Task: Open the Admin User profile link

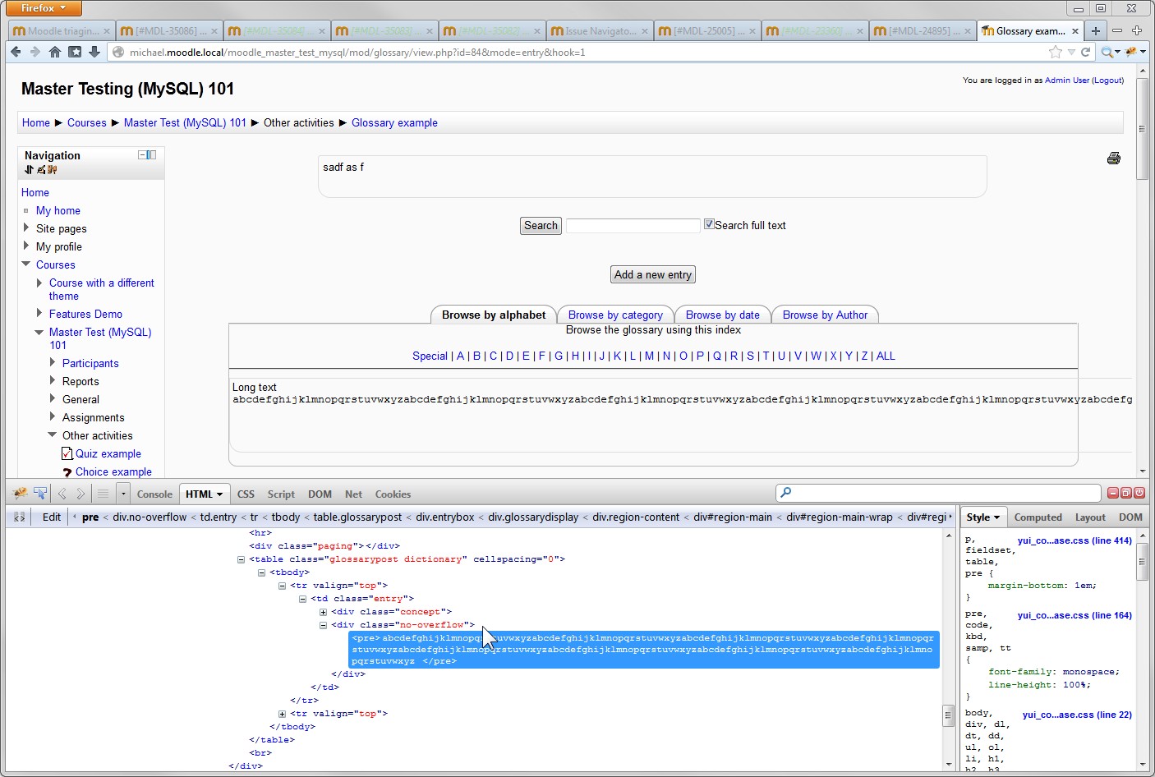Action: click(1067, 80)
